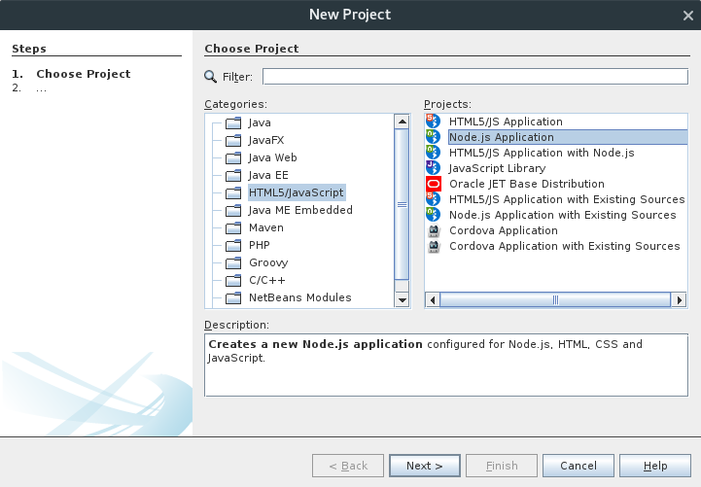Click the Description text area
701x487 pixels.
point(446,365)
